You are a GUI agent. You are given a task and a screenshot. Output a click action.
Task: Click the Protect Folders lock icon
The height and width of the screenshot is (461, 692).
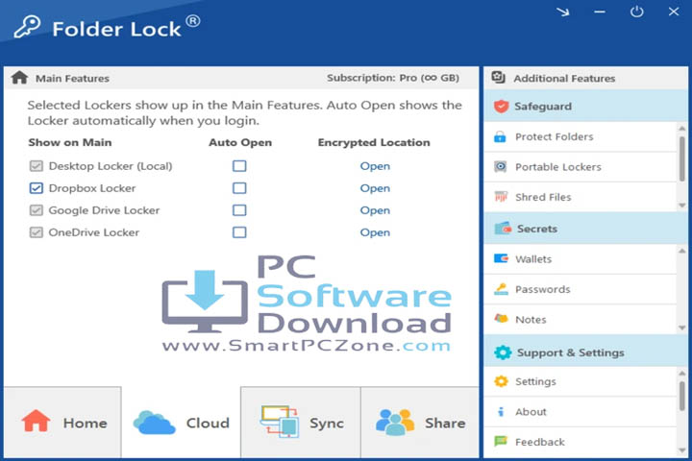pos(500,136)
